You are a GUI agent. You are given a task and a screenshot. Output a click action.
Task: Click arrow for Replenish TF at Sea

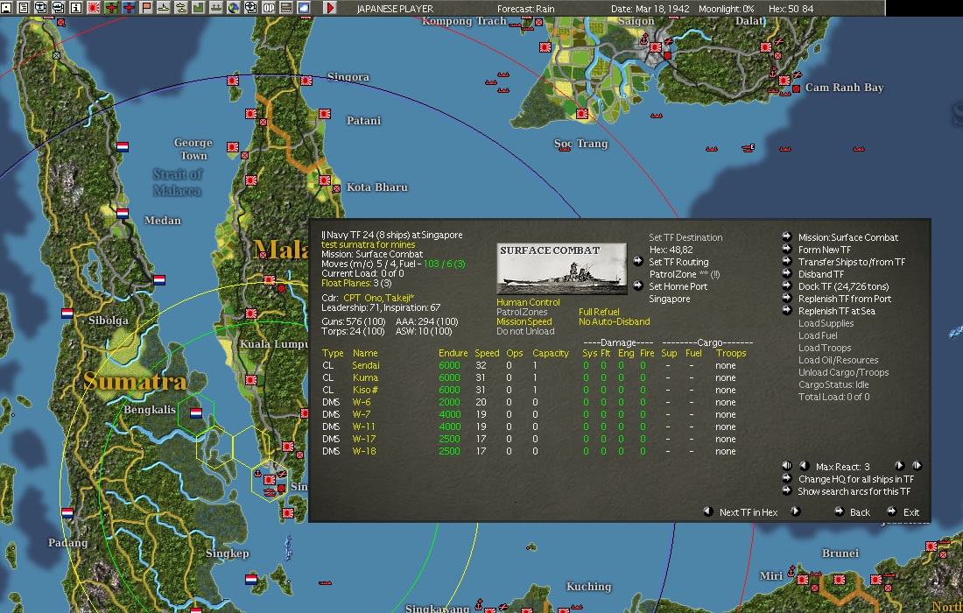(x=787, y=310)
